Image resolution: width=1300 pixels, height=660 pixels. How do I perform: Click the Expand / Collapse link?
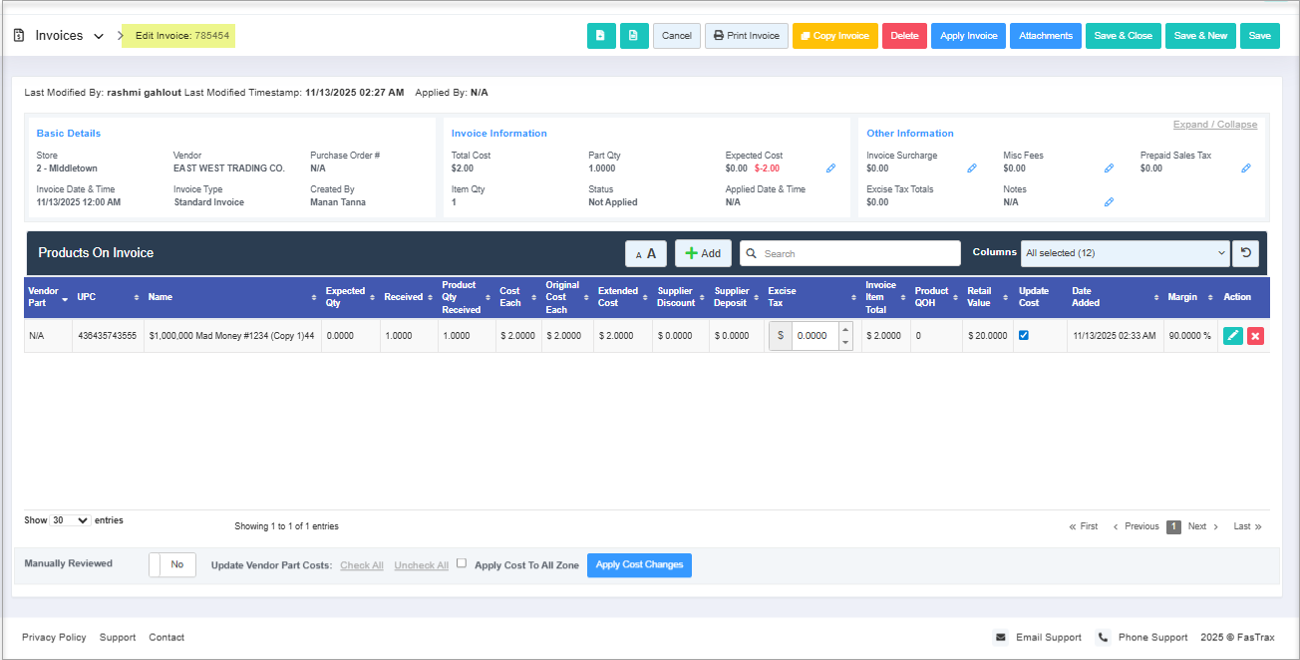(1214, 125)
